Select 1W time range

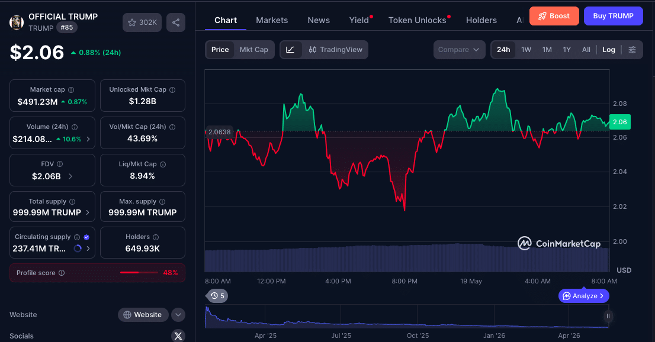click(526, 50)
